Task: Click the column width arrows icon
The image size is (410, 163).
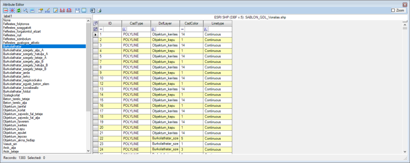Action: (77, 11)
